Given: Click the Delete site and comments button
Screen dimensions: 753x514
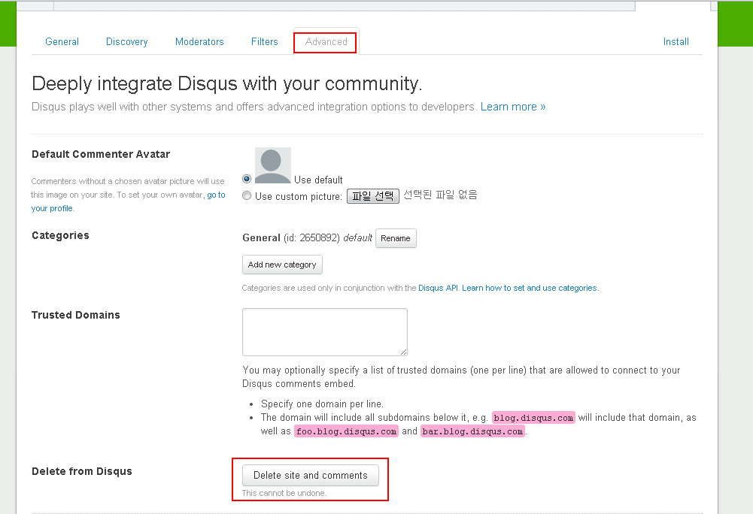Looking at the screenshot, I should pyautogui.click(x=310, y=475).
